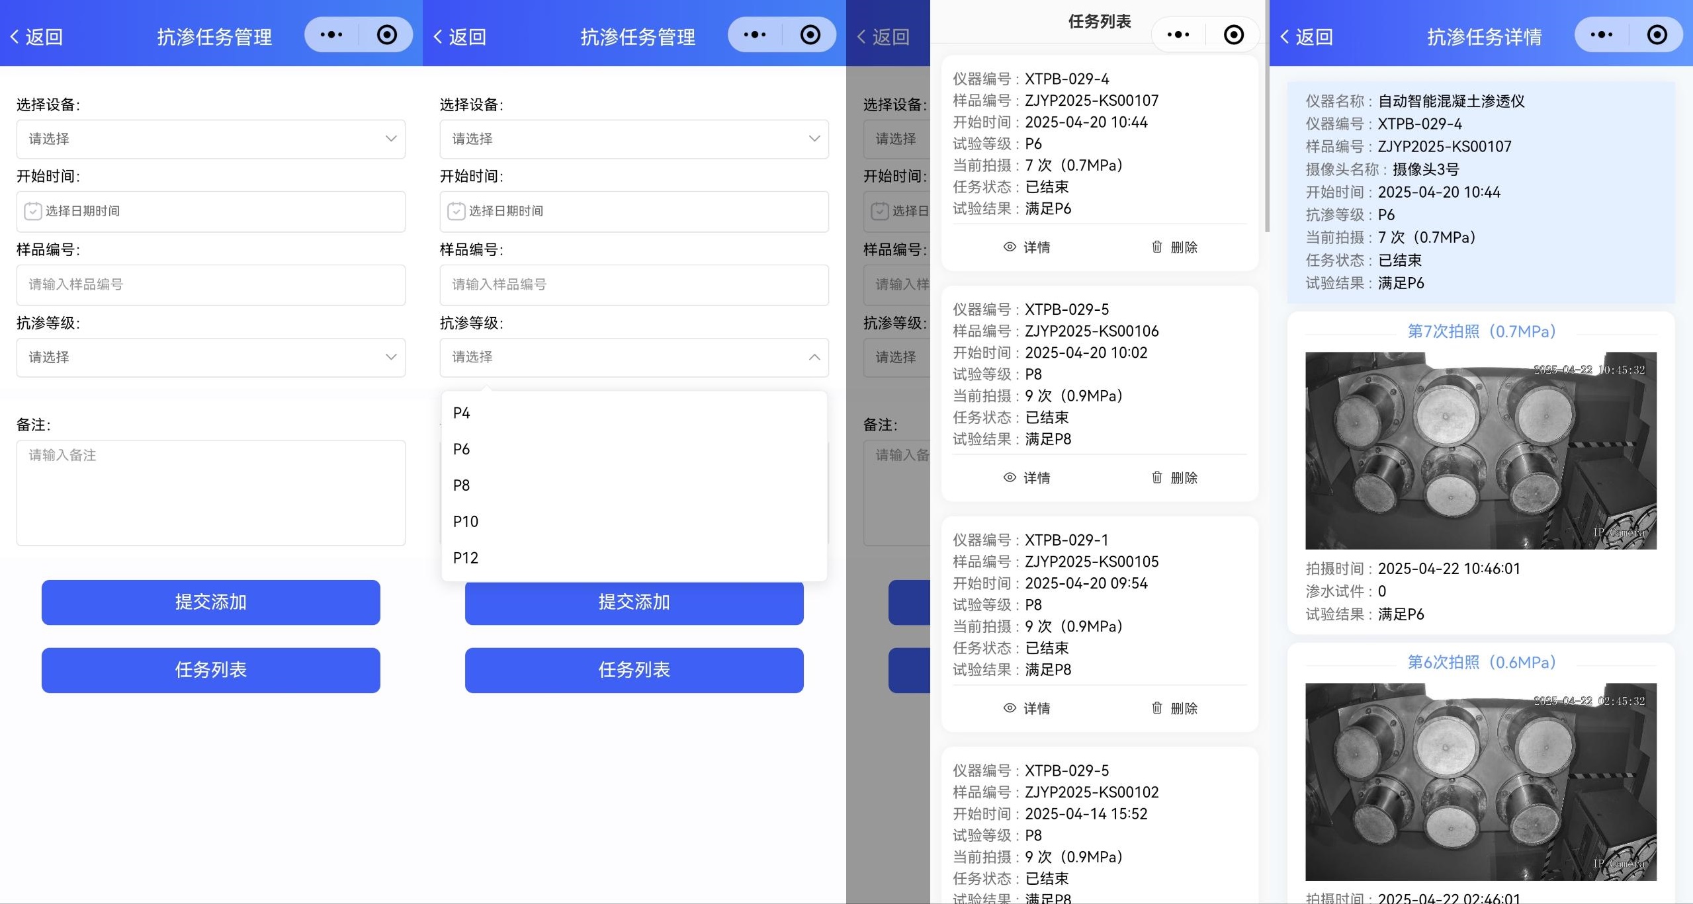Click the trash icon to delete XTPB-029-5 task
Viewport: 1693px width, 904px height.
point(1156,477)
